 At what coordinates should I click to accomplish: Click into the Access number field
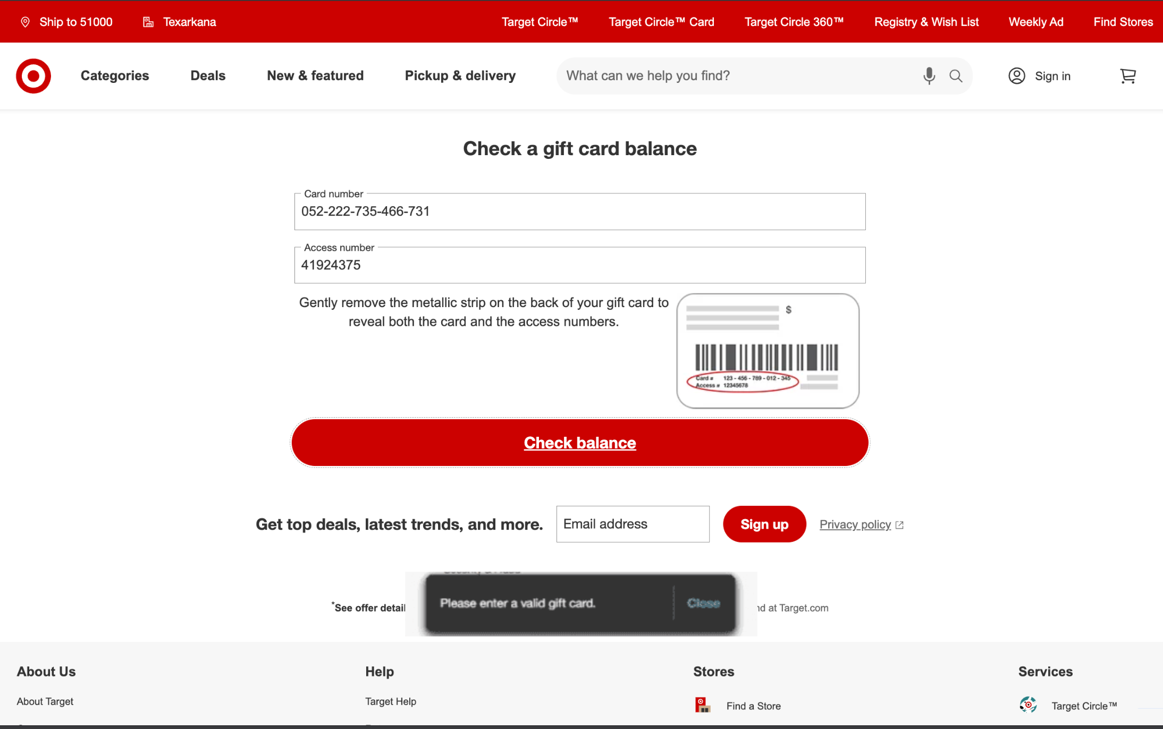coord(580,265)
